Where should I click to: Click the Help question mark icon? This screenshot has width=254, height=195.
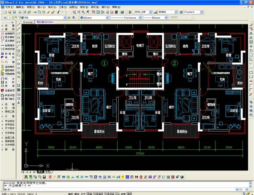click(122, 12)
